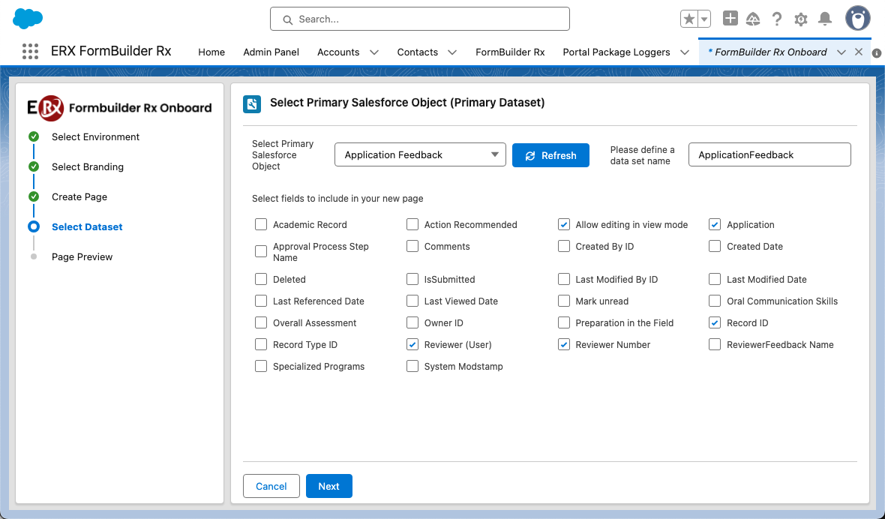This screenshot has width=885, height=519.
Task: Open the Primary Salesforce Object dropdown
Action: pos(420,155)
